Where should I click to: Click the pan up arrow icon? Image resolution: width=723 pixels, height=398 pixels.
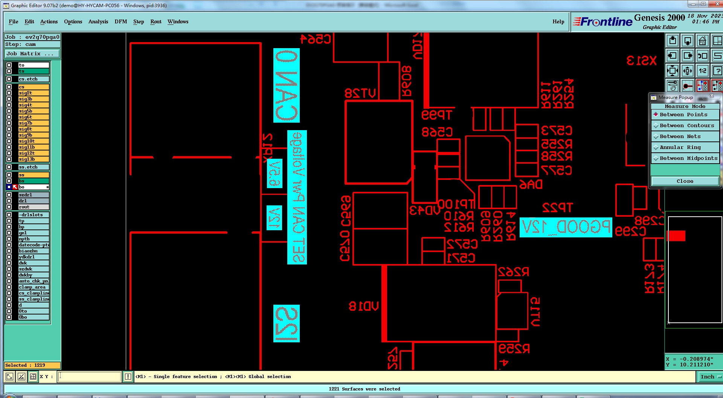click(x=673, y=41)
